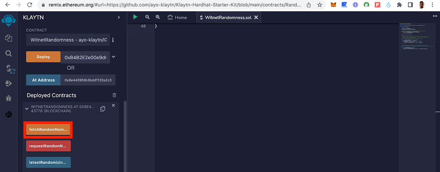Open the Solidity compiler sidebar icon

click(x=10, y=69)
